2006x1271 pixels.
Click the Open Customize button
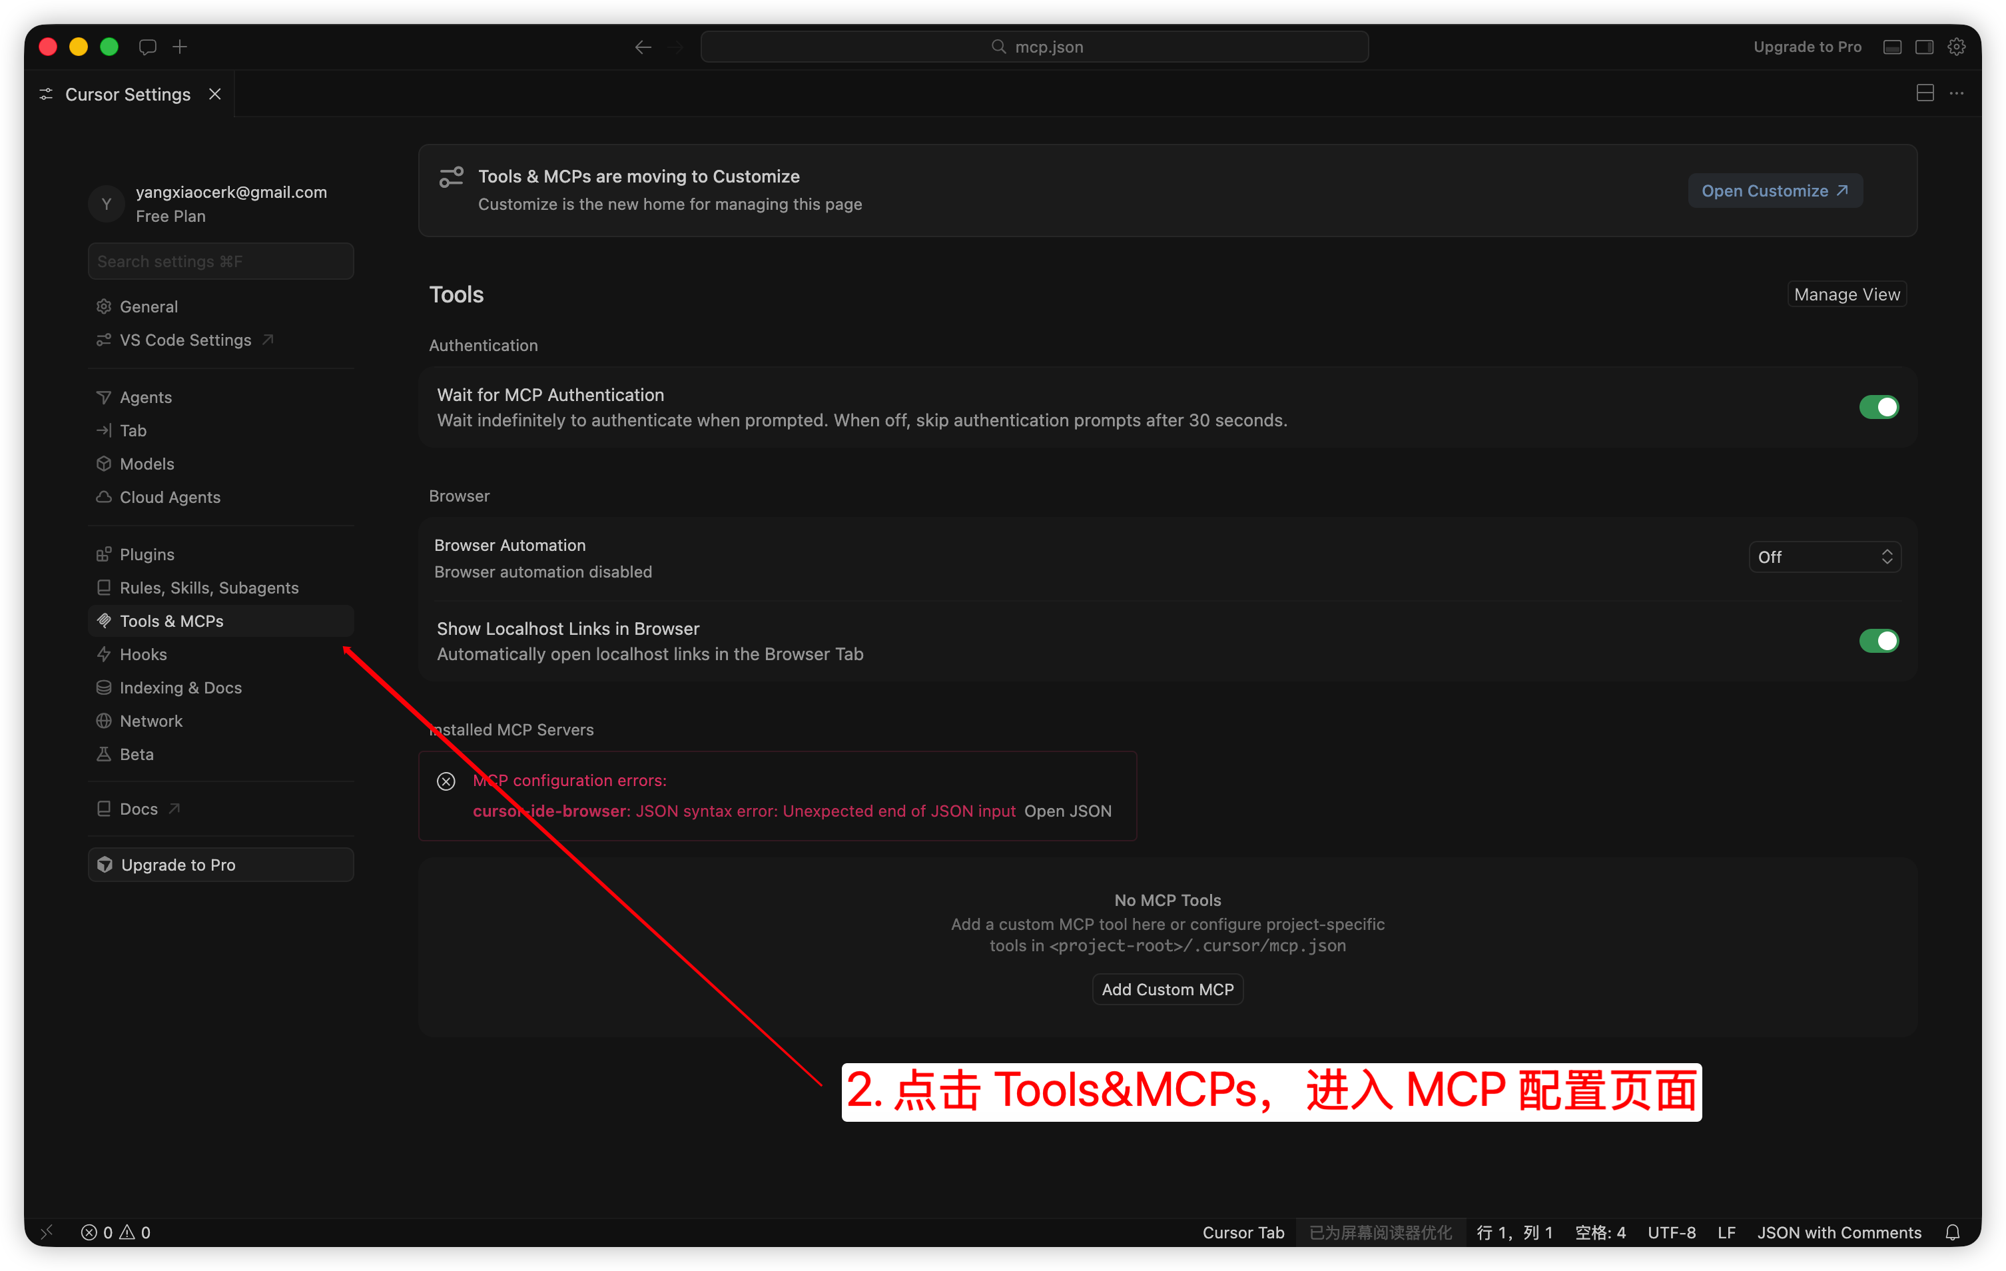1776,191
